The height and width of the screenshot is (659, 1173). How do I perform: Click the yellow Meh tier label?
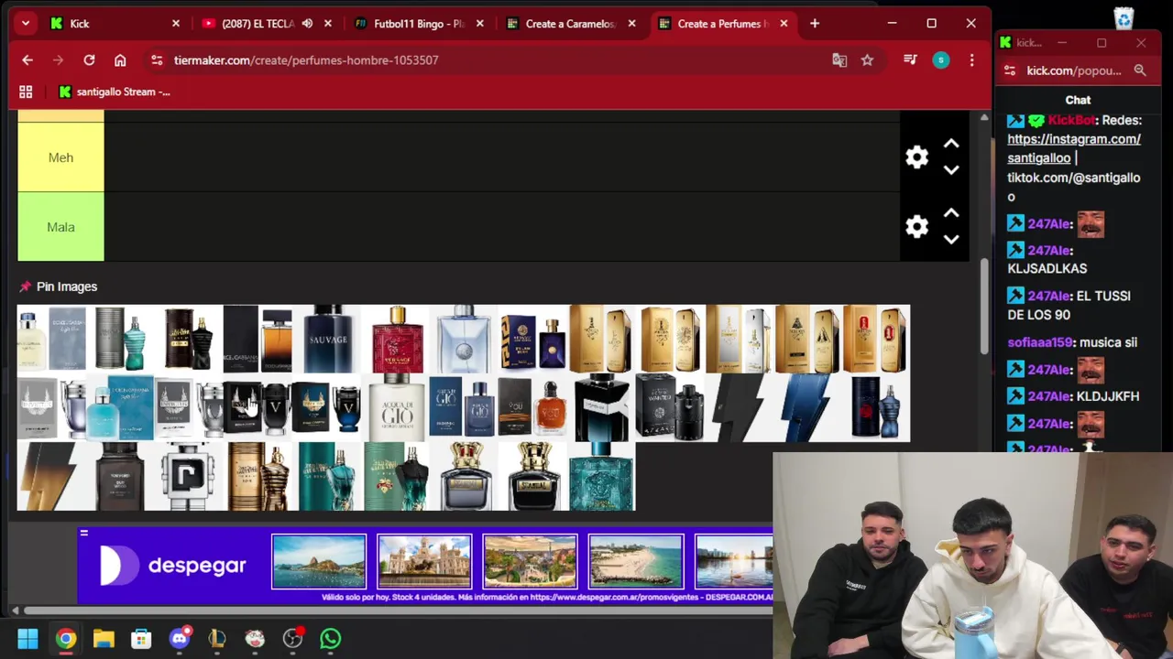pyautogui.click(x=60, y=157)
